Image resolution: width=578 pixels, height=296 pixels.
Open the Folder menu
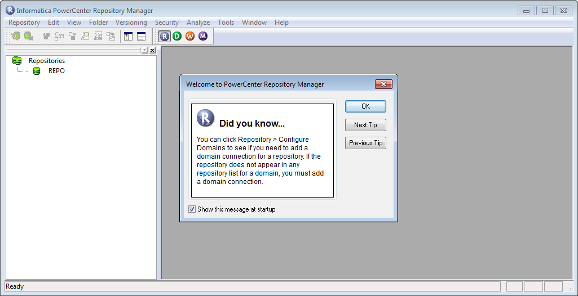[x=99, y=23]
